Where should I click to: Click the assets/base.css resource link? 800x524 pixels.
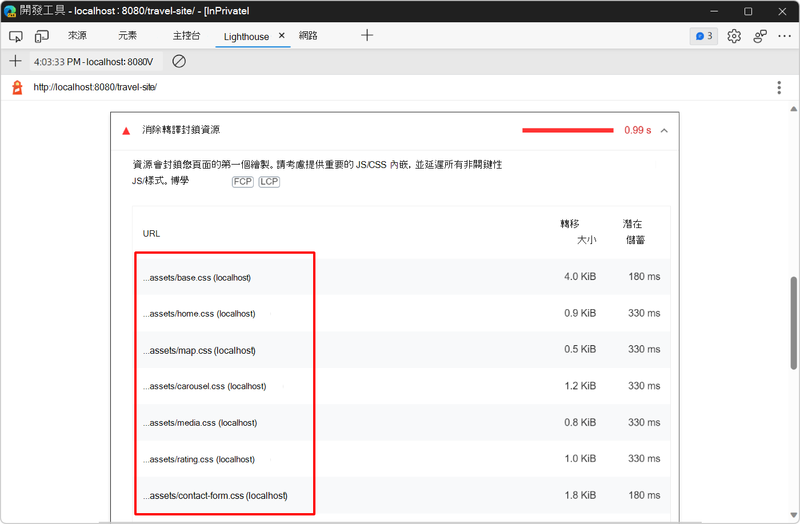pyautogui.click(x=198, y=277)
